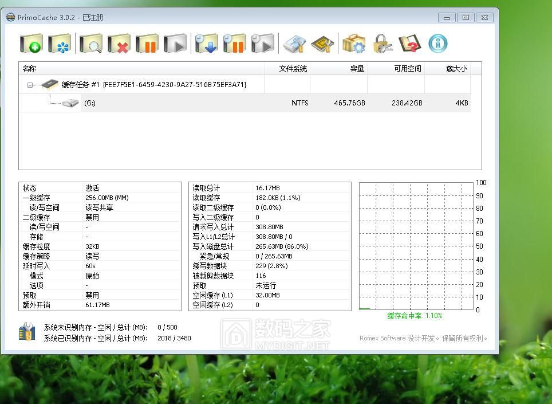The width and height of the screenshot is (552, 404).
Task: Collapse the cache task #1 tree node
Action: [x=30, y=85]
